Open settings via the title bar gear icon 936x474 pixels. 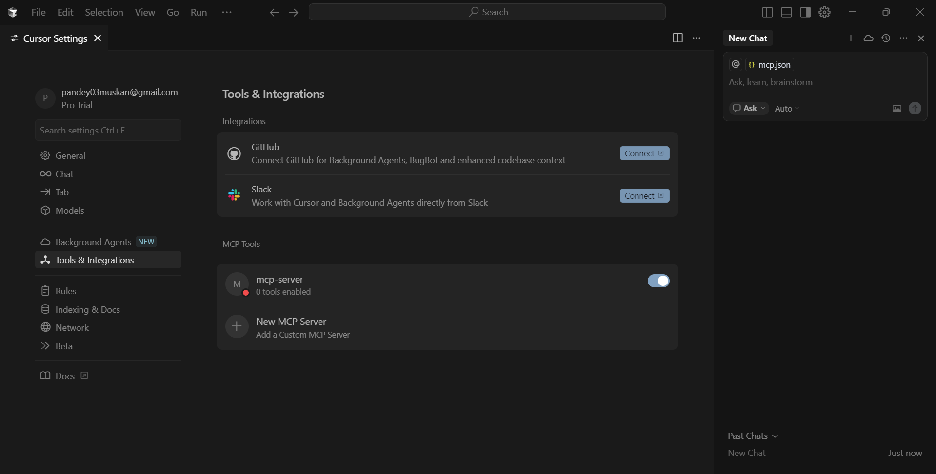tap(824, 12)
